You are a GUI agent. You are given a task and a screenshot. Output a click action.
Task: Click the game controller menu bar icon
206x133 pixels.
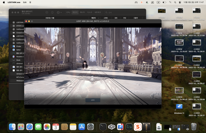click(136, 2)
